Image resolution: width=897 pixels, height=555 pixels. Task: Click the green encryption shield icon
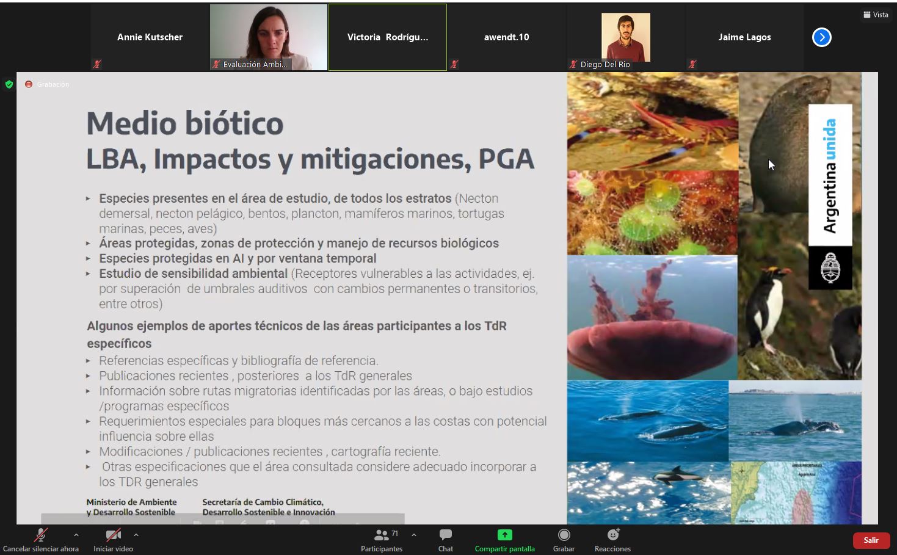coord(9,84)
